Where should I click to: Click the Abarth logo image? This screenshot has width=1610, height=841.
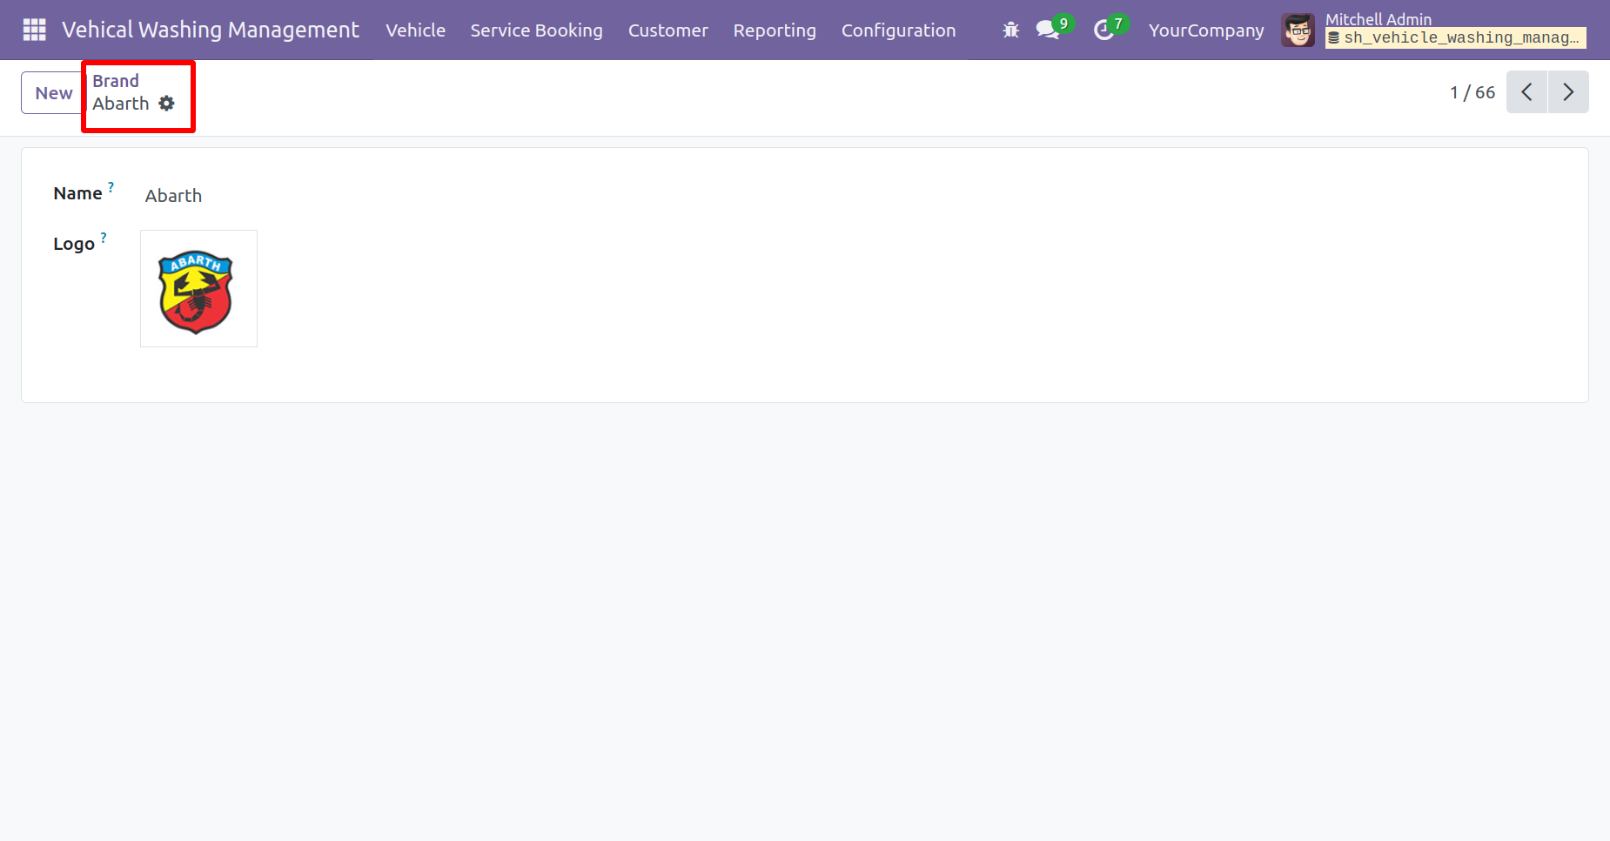198,289
